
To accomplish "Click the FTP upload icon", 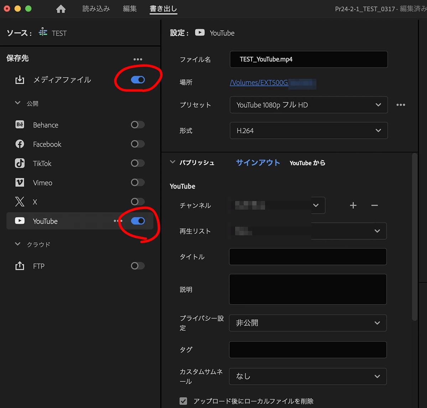I will [20, 266].
